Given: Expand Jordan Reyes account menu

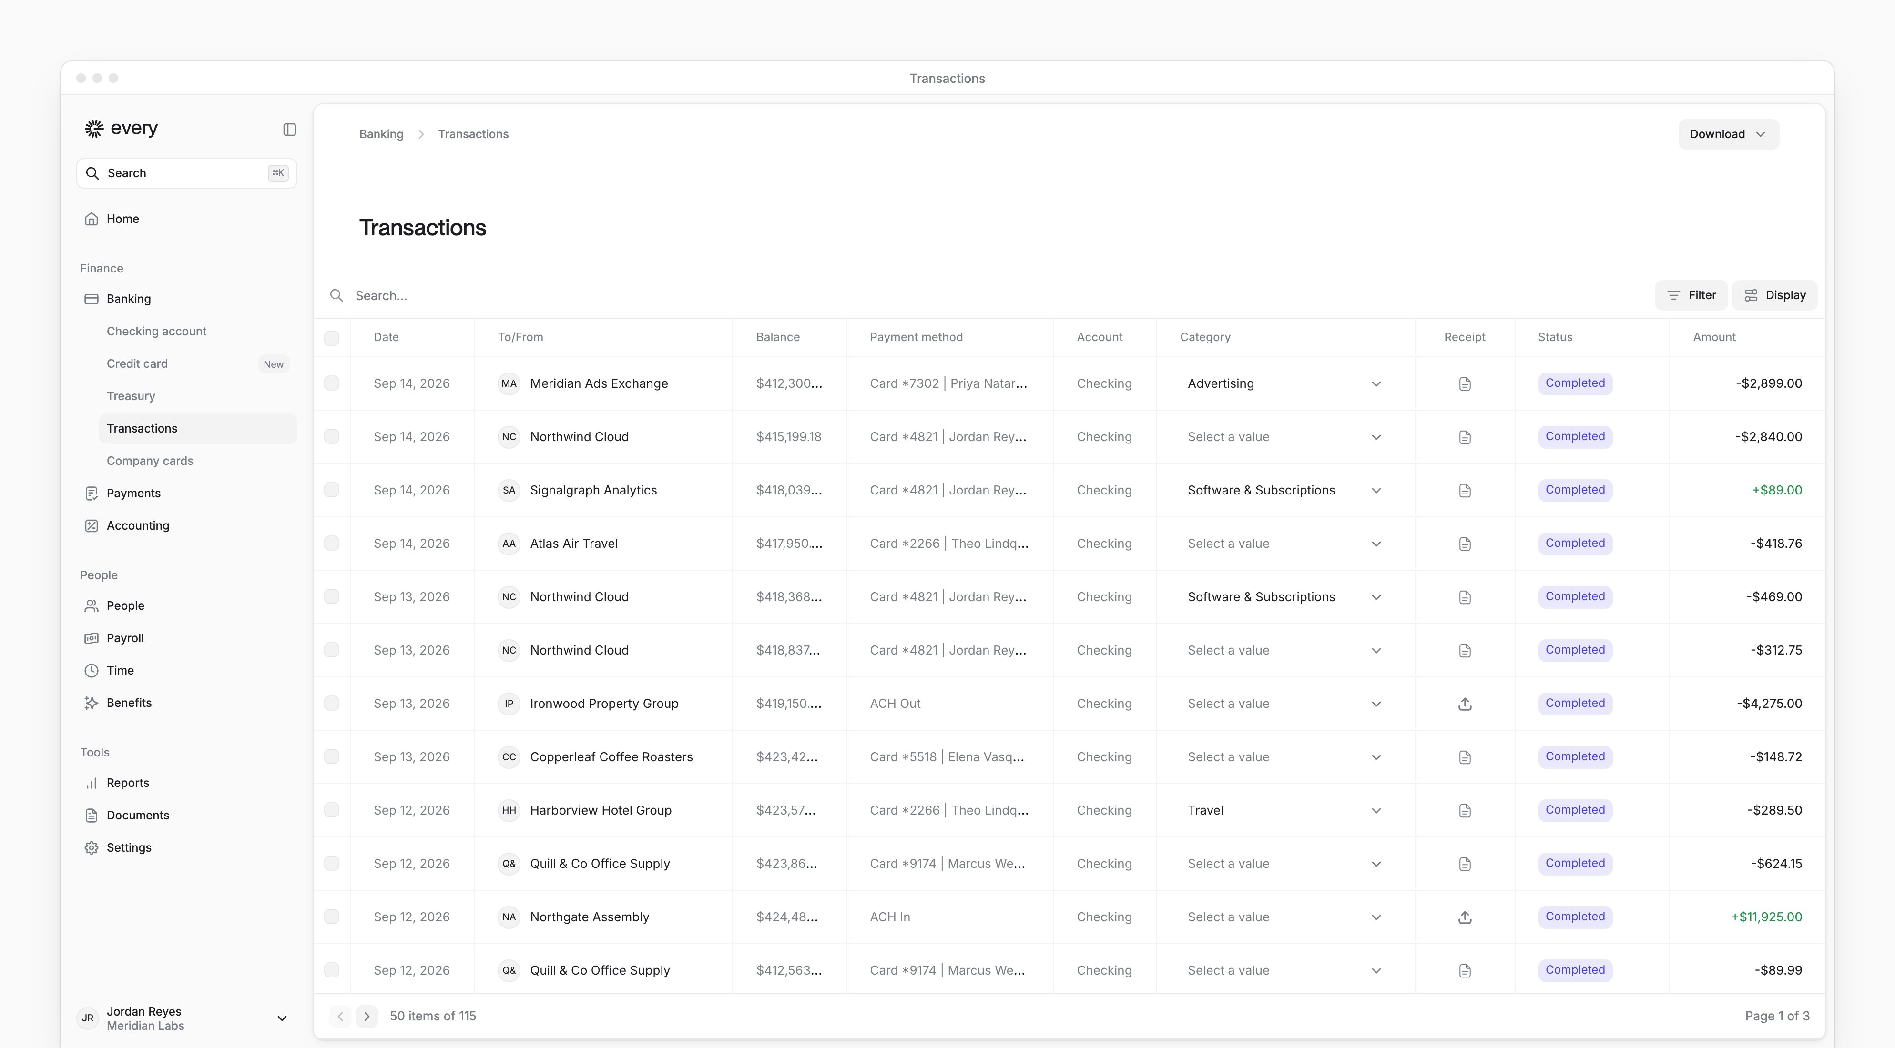Looking at the screenshot, I should click(186, 1018).
